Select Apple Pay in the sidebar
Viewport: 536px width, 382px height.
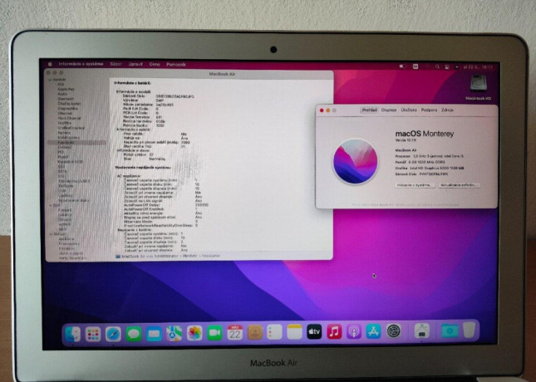[66, 89]
